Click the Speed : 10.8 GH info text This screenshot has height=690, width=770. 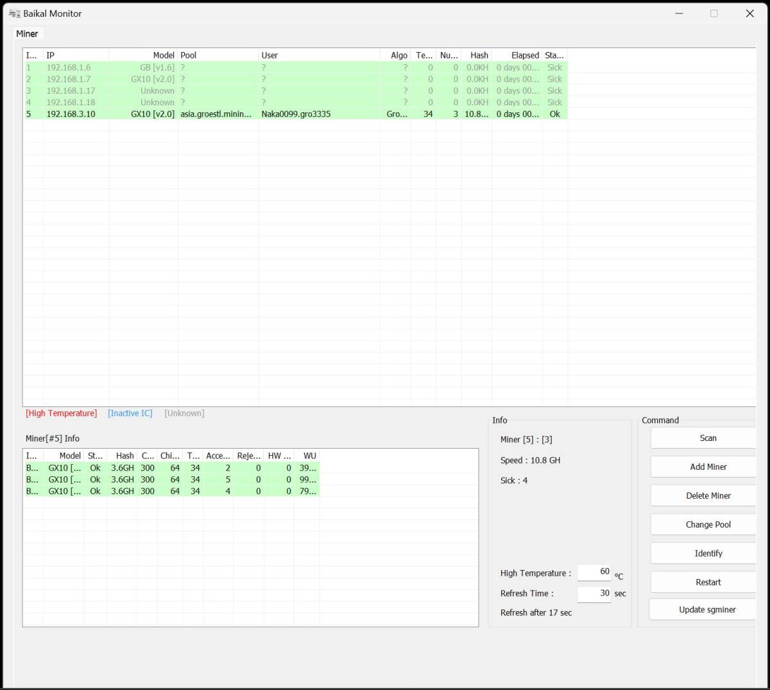pos(530,460)
